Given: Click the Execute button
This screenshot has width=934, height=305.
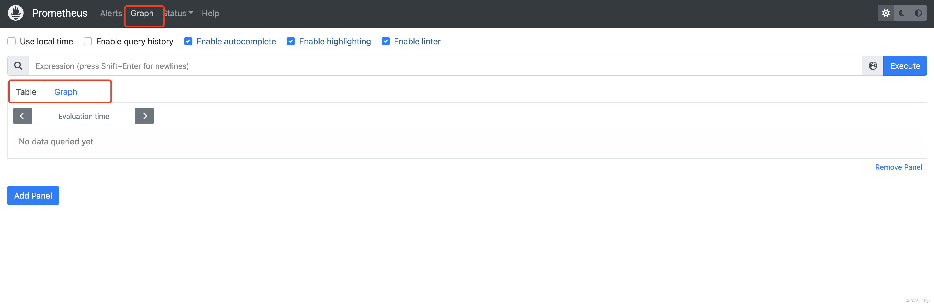Looking at the screenshot, I should coord(905,66).
